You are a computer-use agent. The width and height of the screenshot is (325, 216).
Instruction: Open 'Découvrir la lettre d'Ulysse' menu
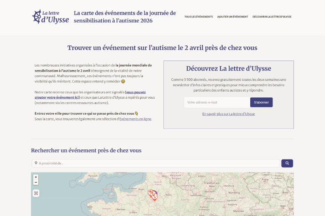[x=272, y=17]
